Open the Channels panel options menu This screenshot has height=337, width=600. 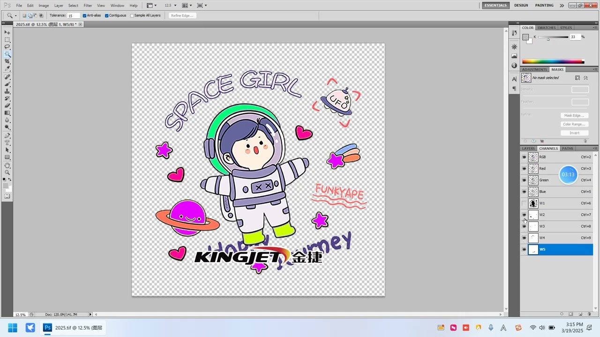(595, 148)
